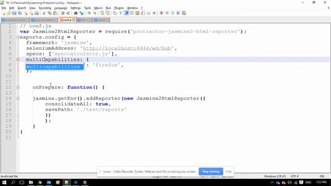The height and width of the screenshot is (186, 331).
Task: Open the Settings menu
Action: click(76, 8)
